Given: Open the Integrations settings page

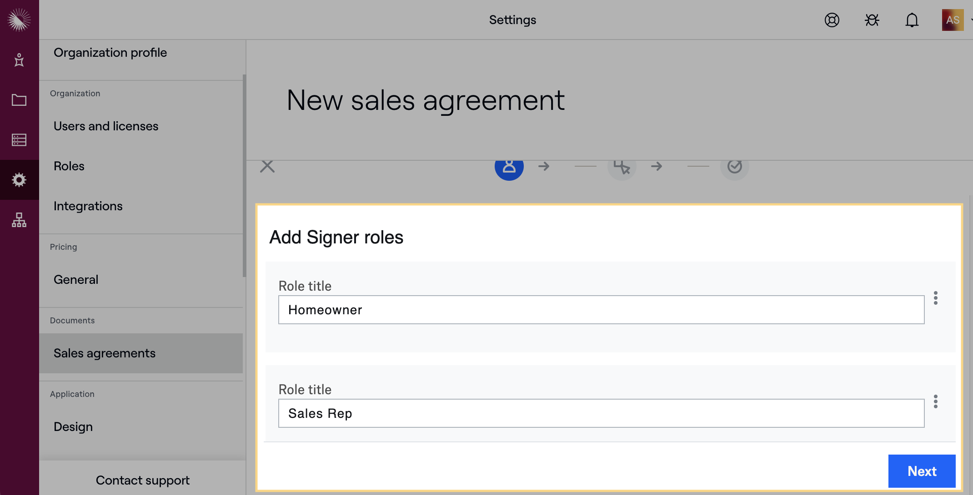Looking at the screenshot, I should 88,206.
